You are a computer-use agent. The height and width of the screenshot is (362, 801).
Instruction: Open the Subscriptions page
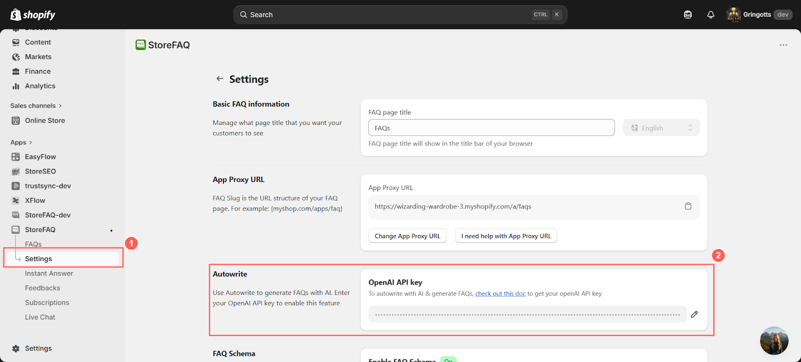pyautogui.click(x=47, y=302)
